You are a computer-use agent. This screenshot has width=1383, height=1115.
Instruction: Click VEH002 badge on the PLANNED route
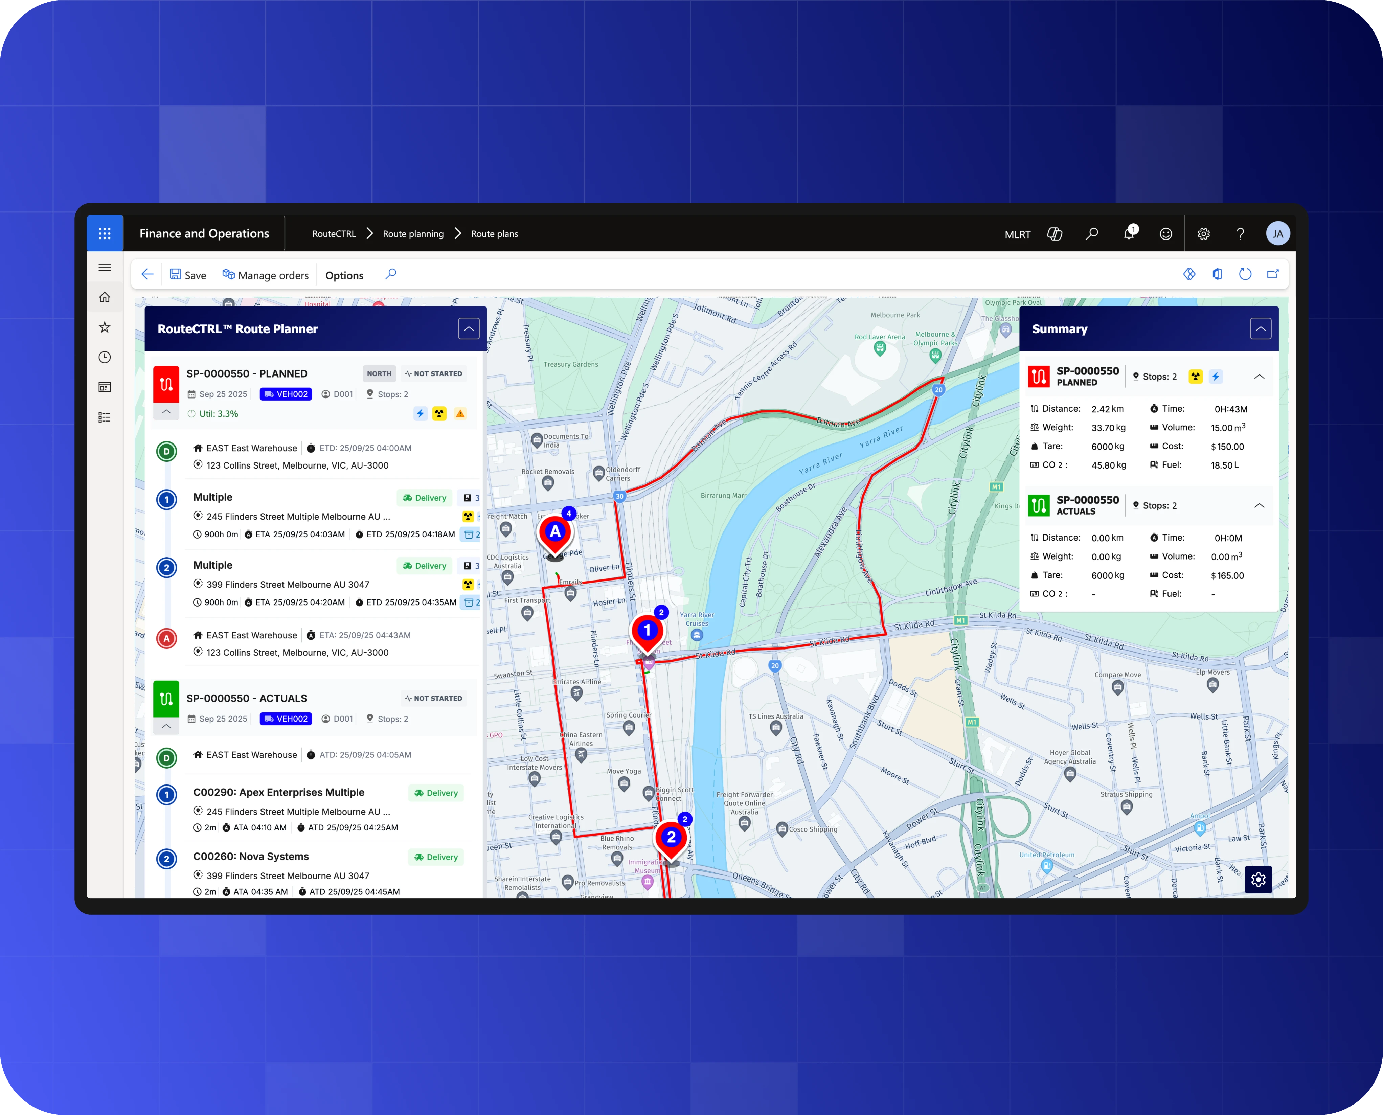[286, 394]
